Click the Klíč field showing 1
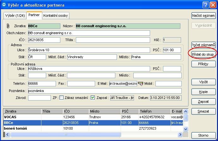Screen dimensions: 218x141 pos(172,40)
